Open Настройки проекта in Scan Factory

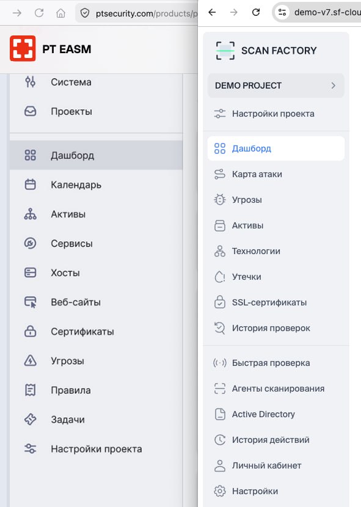click(x=276, y=114)
